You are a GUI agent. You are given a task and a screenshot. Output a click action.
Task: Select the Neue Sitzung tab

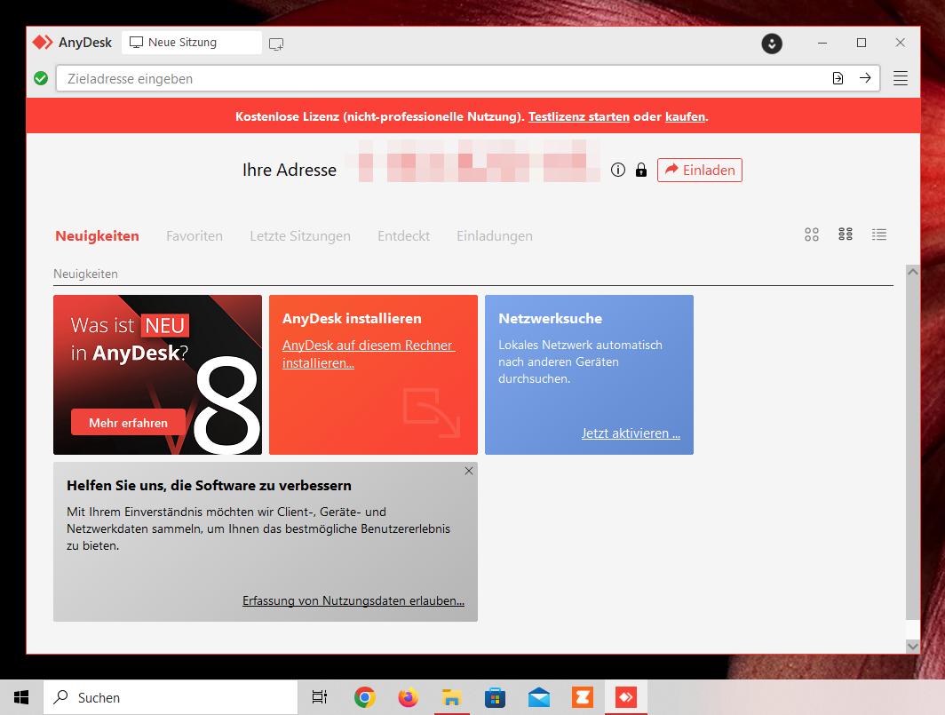pos(192,43)
